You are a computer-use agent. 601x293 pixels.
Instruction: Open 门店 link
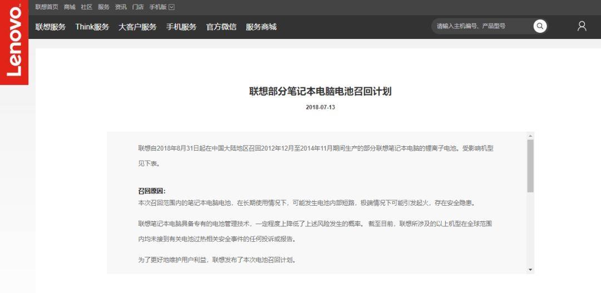[138, 7]
